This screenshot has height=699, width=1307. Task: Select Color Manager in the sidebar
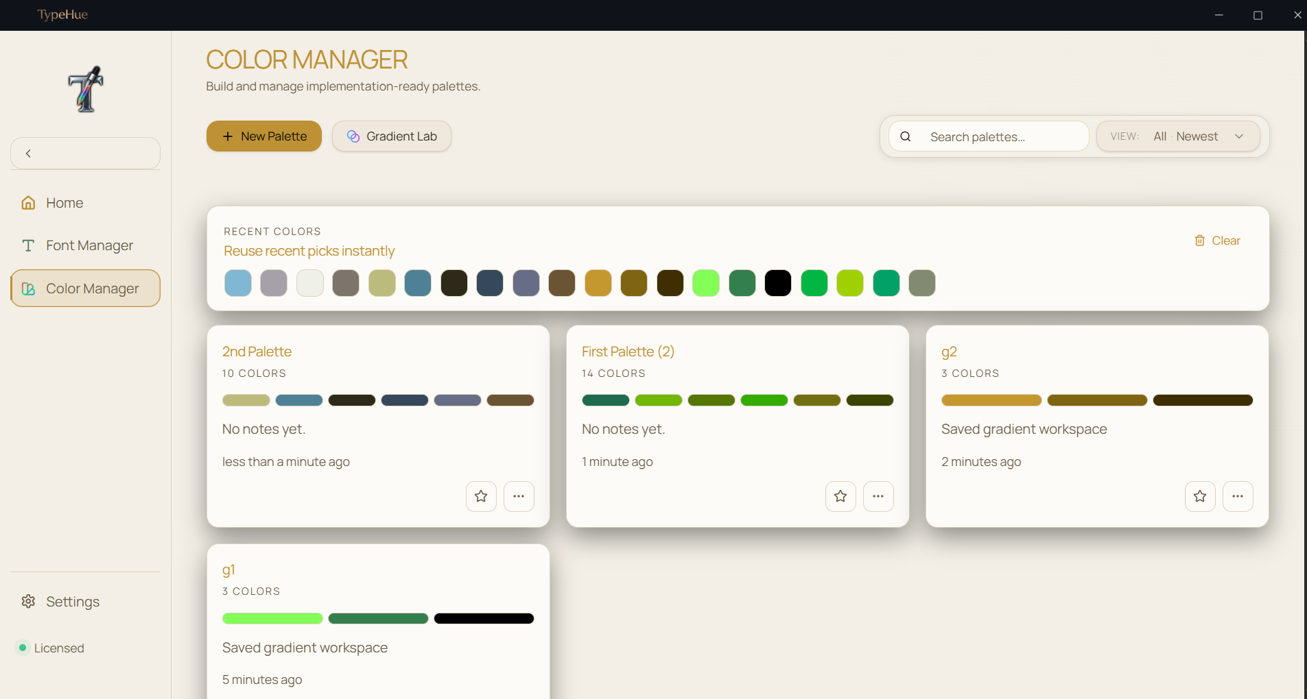tap(85, 289)
